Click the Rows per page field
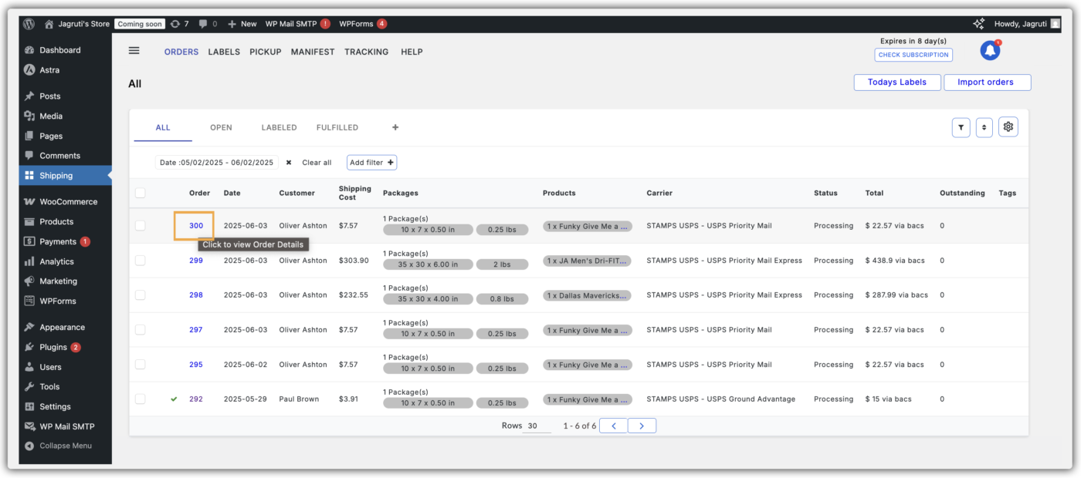This screenshot has height=478, width=1081. (x=537, y=426)
